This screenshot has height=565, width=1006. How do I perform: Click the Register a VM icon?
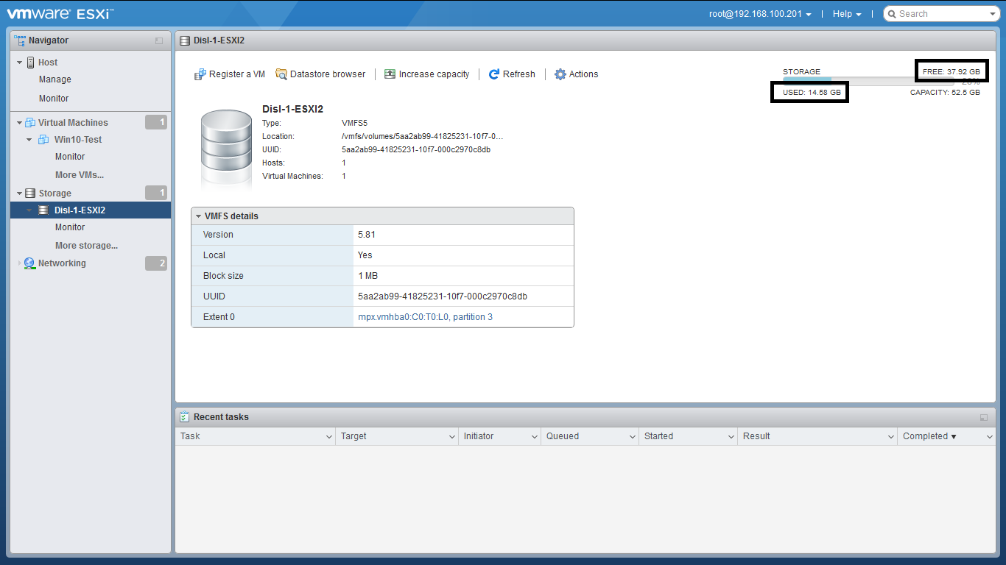pyautogui.click(x=200, y=74)
